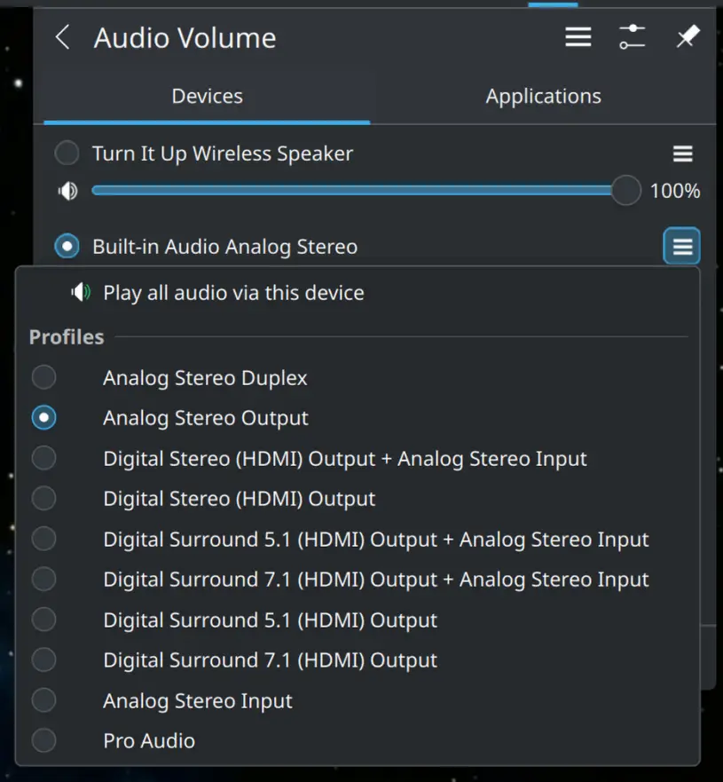Select Turn It Up Wireless Speaker as output
This screenshot has width=723, height=782.
coord(67,154)
